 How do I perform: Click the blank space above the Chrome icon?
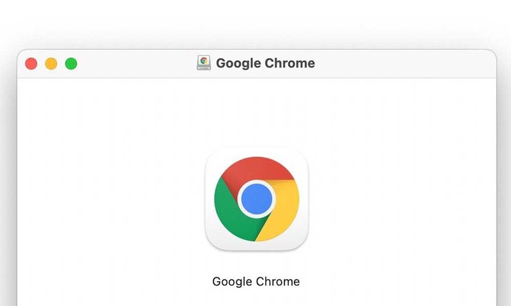coord(255,112)
